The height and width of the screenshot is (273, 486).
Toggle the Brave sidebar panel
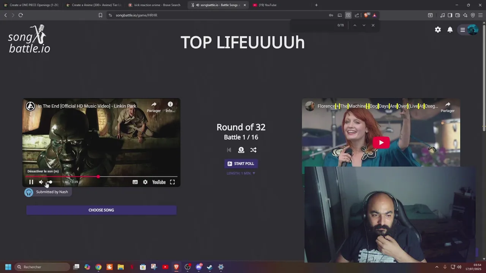(x=450, y=15)
